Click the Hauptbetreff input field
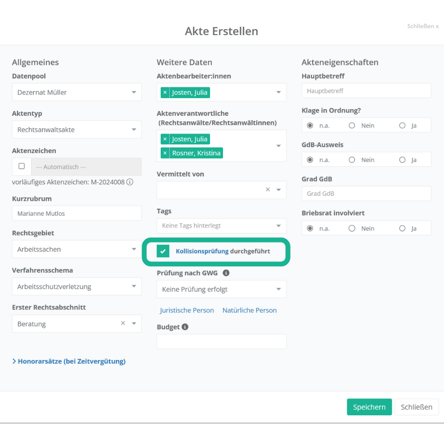 366,91
